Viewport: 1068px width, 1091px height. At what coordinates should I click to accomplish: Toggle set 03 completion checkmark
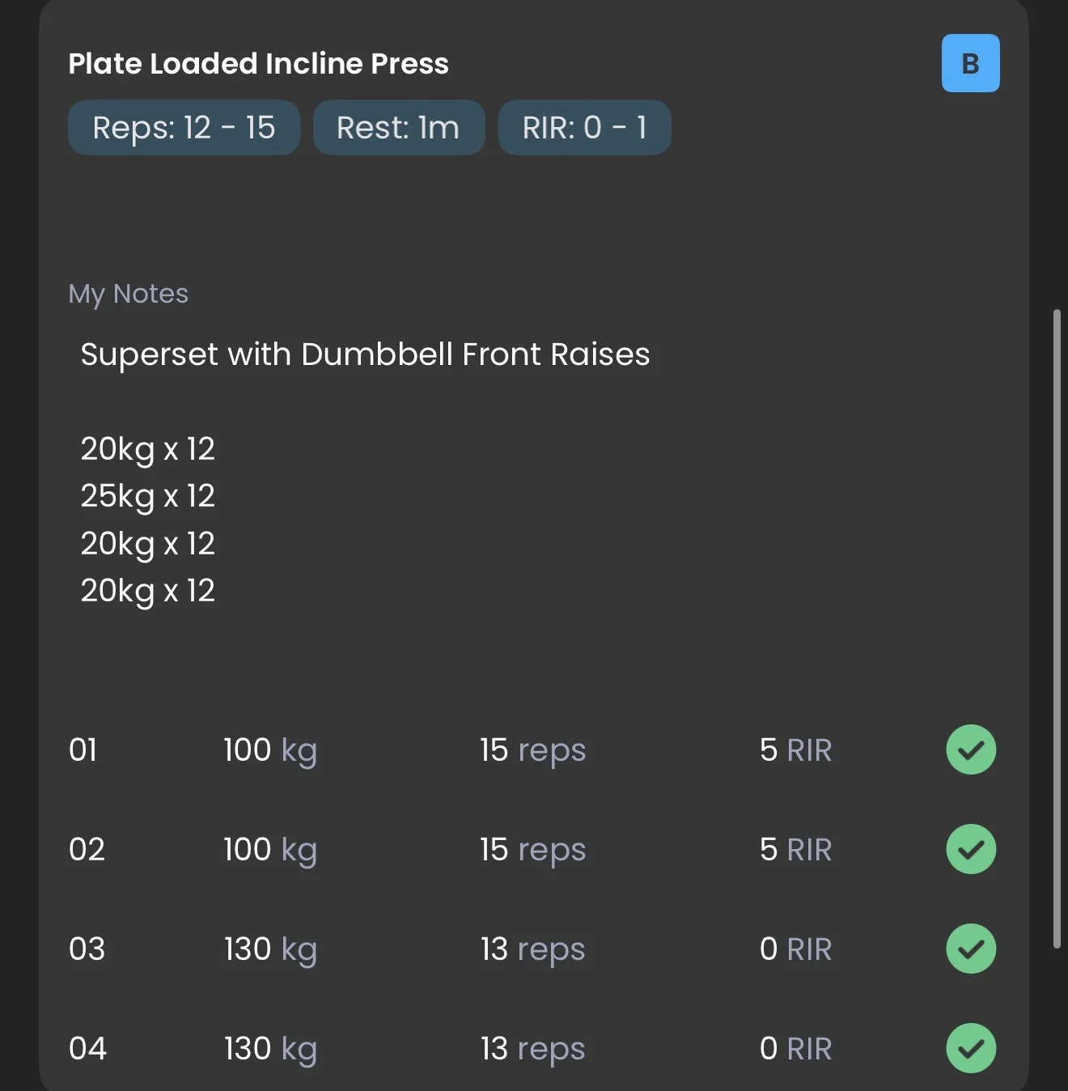[971, 949]
